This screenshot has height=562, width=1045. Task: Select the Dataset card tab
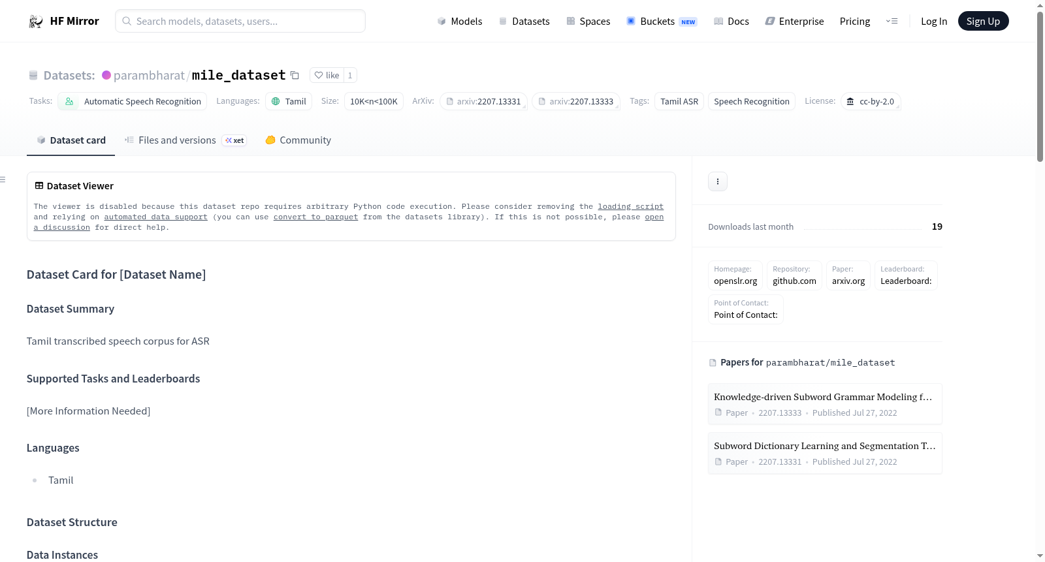tap(71, 140)
